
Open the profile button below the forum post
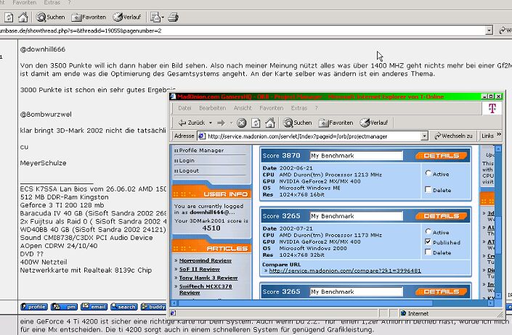(x=34, y=307)
